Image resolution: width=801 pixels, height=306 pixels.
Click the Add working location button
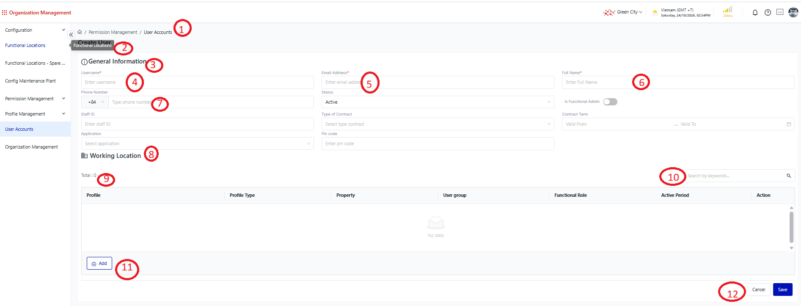pyautogui.click(x=99, y=263)
